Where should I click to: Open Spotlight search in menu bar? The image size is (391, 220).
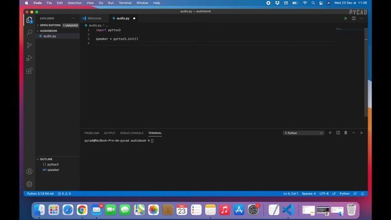pos(313,3)
